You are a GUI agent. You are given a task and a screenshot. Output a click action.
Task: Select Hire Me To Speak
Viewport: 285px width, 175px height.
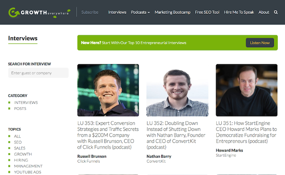(x=239, y=12)
